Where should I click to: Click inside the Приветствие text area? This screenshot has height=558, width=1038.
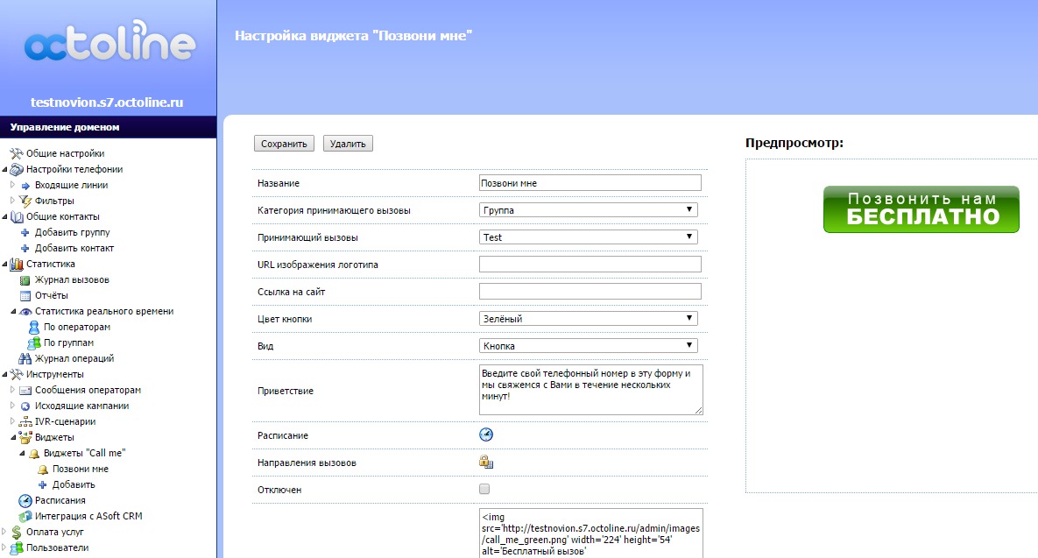point(590,390)
